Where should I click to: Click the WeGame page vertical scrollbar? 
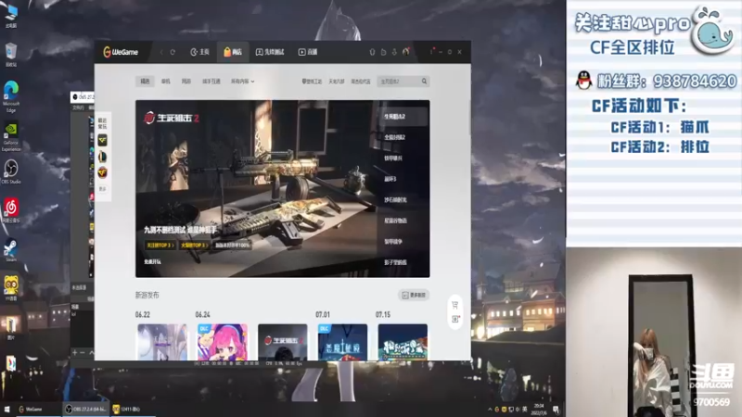[x=469, y=118]
